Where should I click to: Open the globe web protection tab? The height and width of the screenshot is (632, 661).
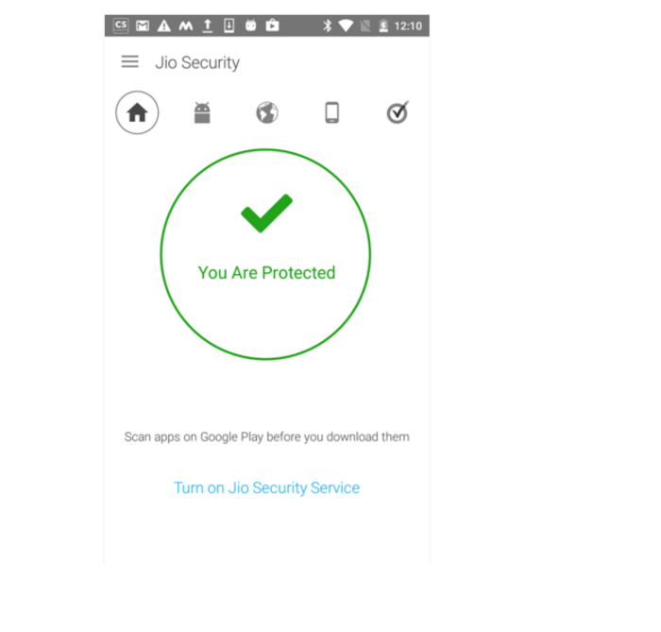click(267, 112)
